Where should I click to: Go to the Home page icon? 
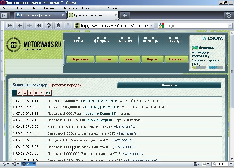click(58, 25)
